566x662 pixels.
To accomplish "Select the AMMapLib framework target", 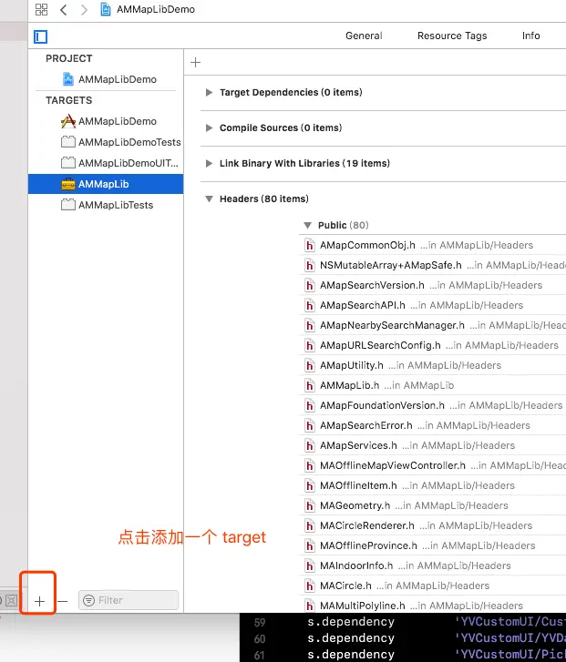I will (x=106, y=184).
